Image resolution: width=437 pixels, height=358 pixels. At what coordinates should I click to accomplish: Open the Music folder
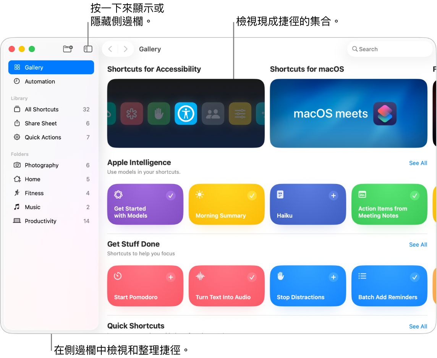(51, 207)
